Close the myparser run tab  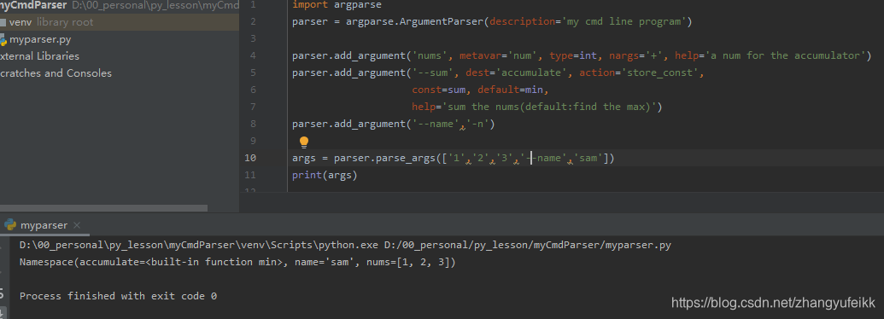tap(77, 225)
